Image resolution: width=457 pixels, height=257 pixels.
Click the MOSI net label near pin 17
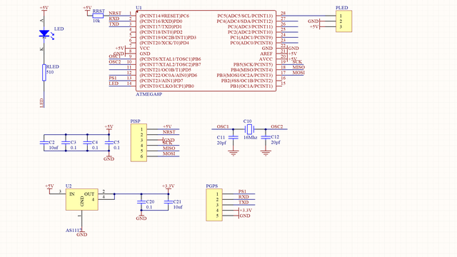pyautogui.click(x=298, y=73)
